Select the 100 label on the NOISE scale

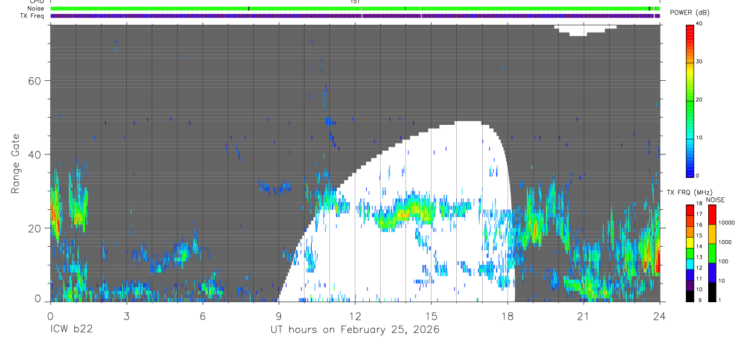723,261
